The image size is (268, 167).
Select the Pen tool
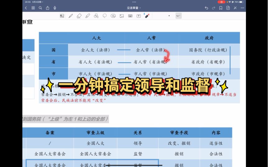coord(70,16)
